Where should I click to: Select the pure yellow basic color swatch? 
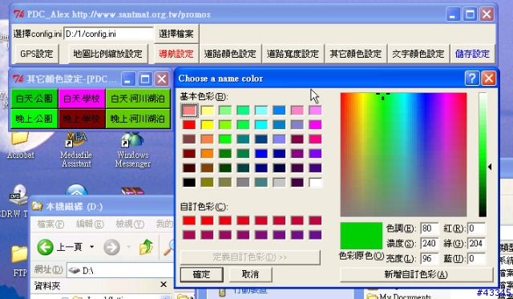tap(207, 124)
